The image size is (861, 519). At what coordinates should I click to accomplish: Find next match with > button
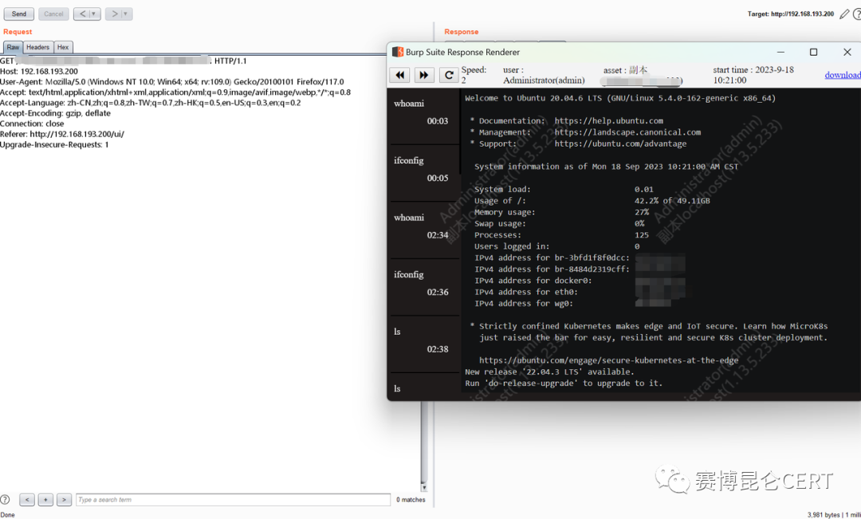coord(65,500)
